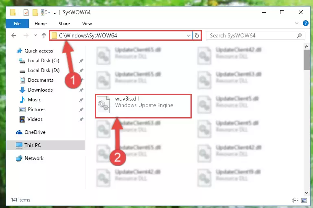Switch to the View ribbon tab

[87, 24]
